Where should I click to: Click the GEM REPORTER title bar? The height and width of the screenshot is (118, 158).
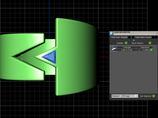click(x=133, y=33)
